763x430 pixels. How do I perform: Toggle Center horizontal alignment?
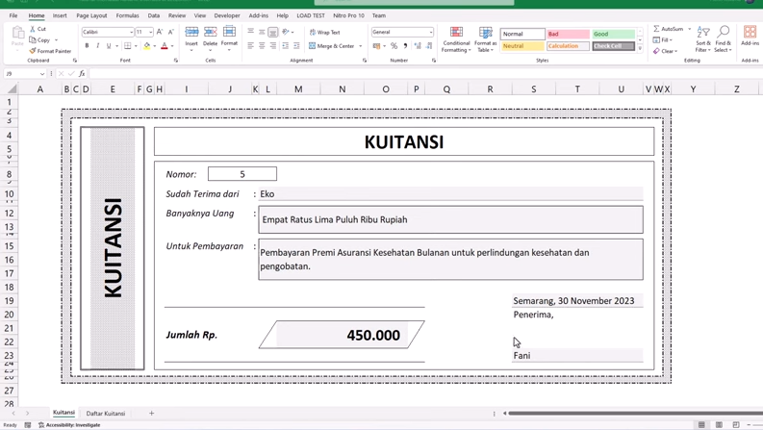pos(262,46)
